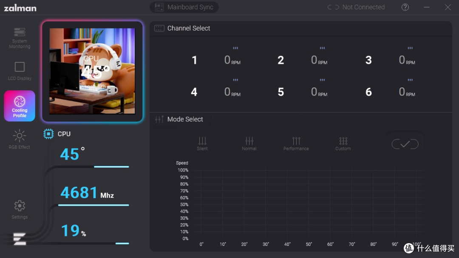Click the 45° CPU temperature value

click(72, 154)
